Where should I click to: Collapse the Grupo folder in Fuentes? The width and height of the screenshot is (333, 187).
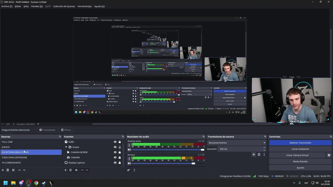(x=66, y=147)
